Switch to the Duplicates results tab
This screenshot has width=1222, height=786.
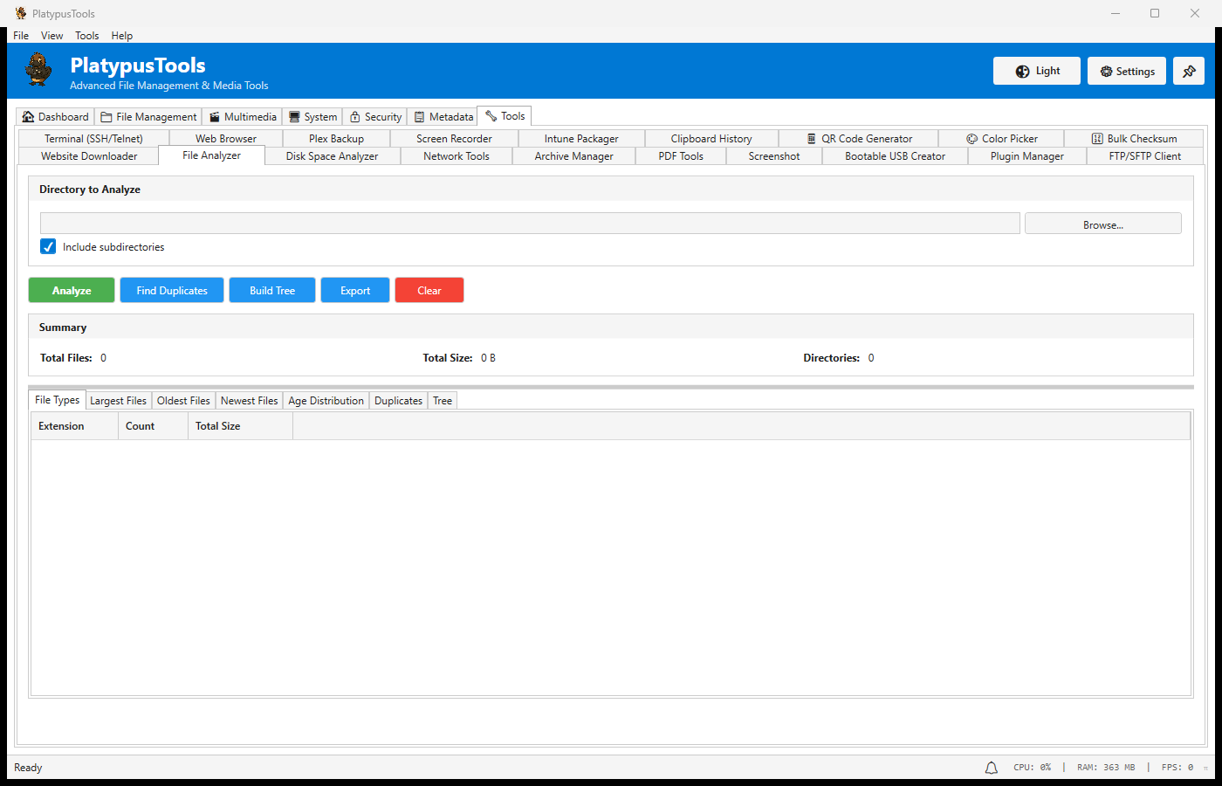[398, 400]
